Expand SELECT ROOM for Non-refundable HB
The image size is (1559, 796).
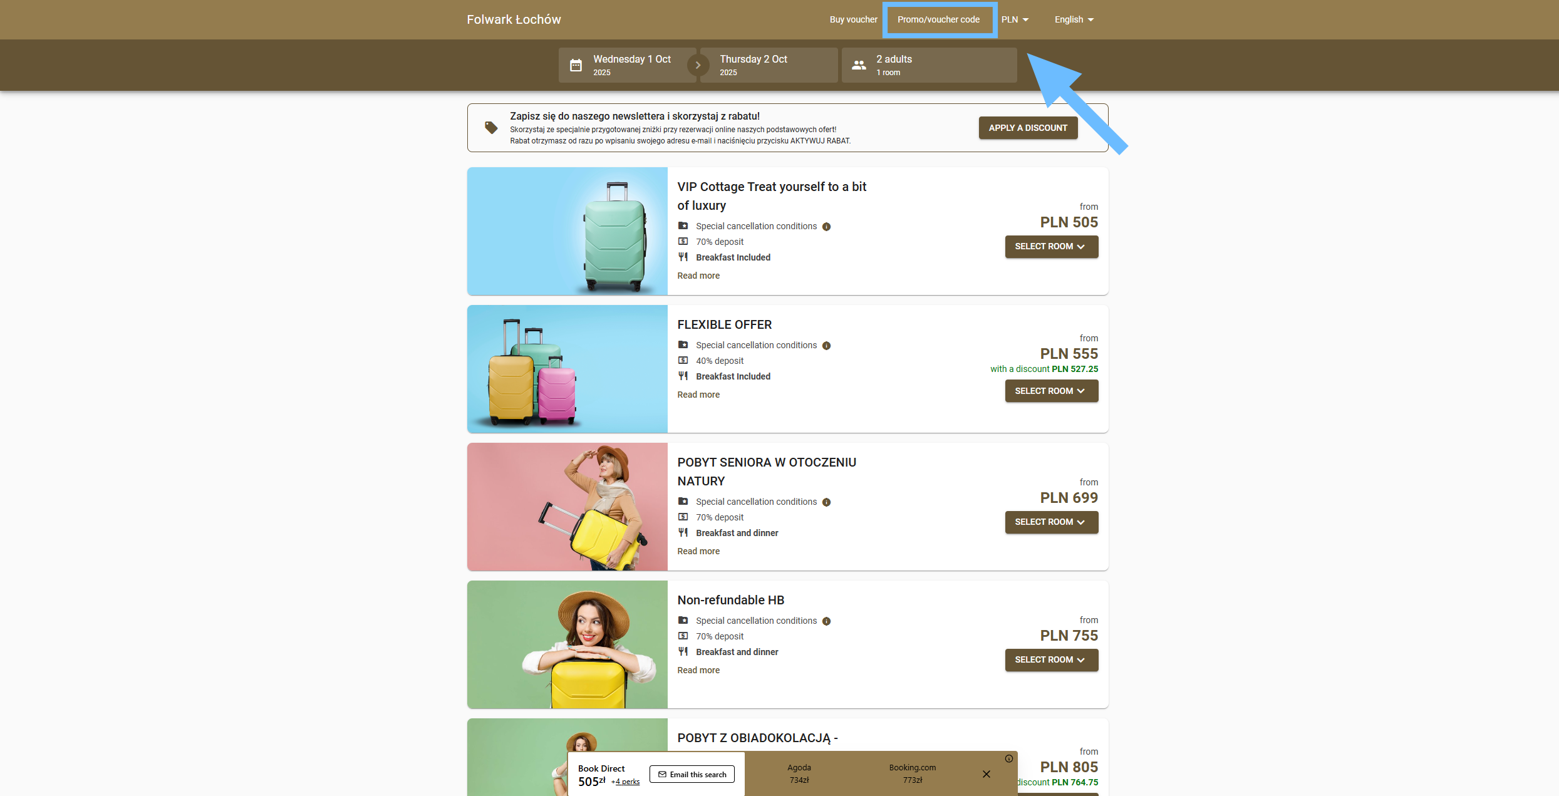pyautogui.click(x=1051, y=660)
